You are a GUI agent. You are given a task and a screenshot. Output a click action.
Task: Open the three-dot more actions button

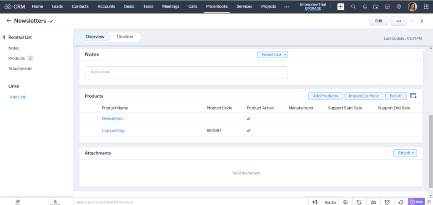coord(398,21)
